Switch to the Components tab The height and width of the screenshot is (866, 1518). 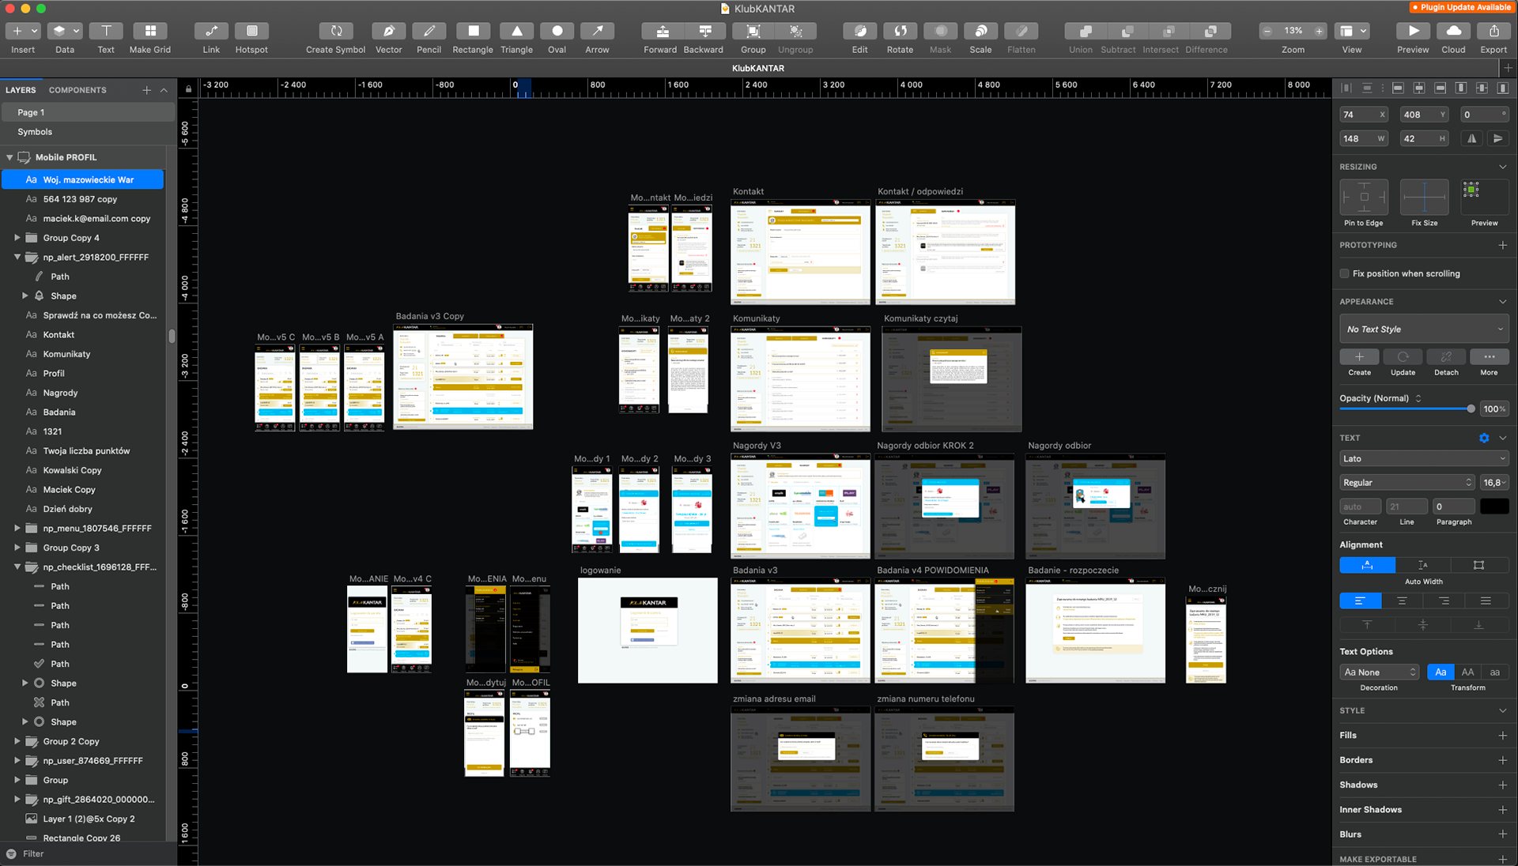(x=77, y=90)
